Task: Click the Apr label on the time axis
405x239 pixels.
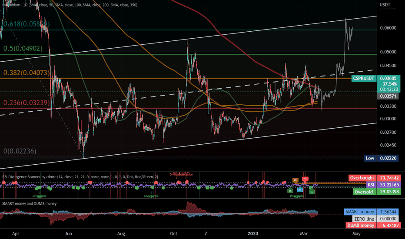Action: pyautogui.click(x=16, y=234)
